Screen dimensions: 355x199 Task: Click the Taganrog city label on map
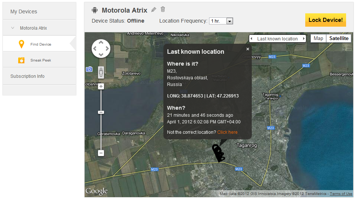(247, 145)
